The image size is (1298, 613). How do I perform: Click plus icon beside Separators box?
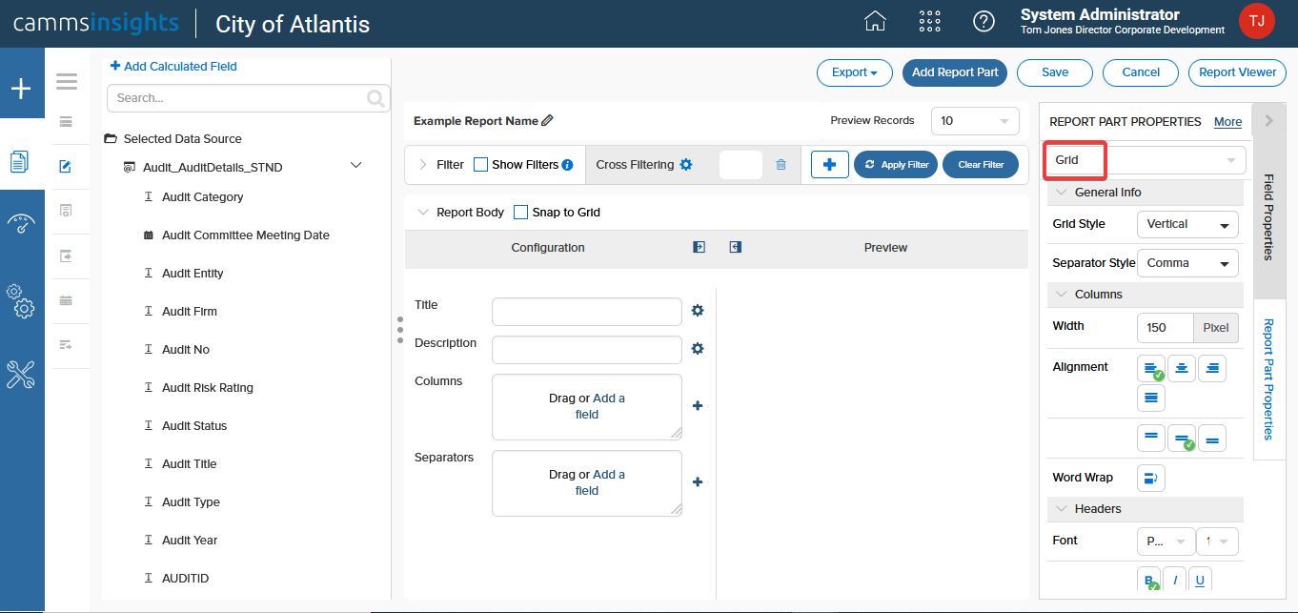[x=698, y=482]
